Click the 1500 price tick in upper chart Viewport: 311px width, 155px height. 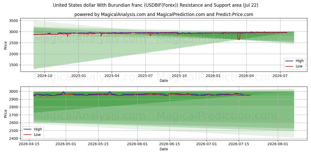click(x=14, y=65)
